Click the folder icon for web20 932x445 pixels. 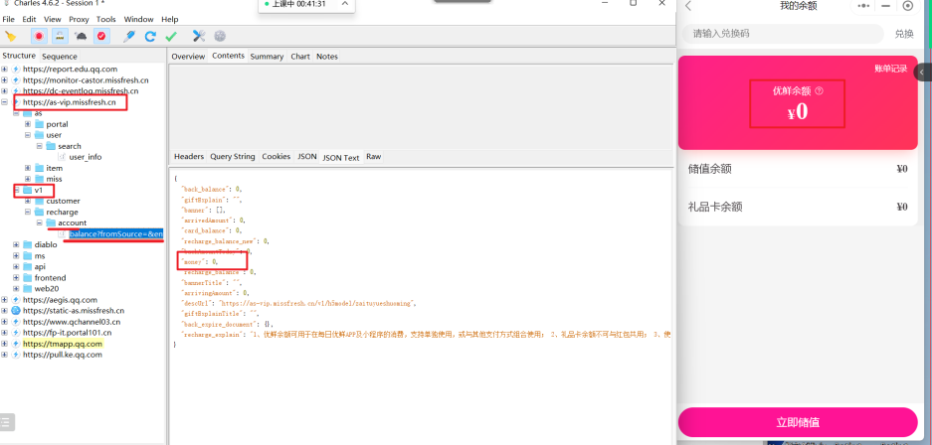(28, 288)
